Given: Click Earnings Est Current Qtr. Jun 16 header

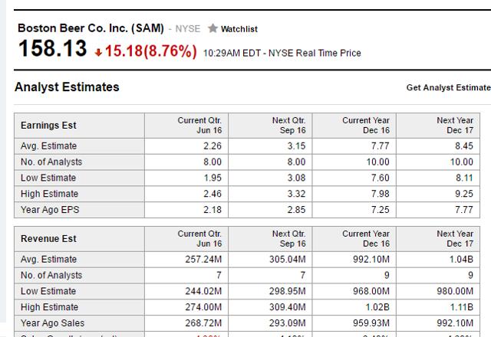Looking at the screenshot, I should click(186, 126).
